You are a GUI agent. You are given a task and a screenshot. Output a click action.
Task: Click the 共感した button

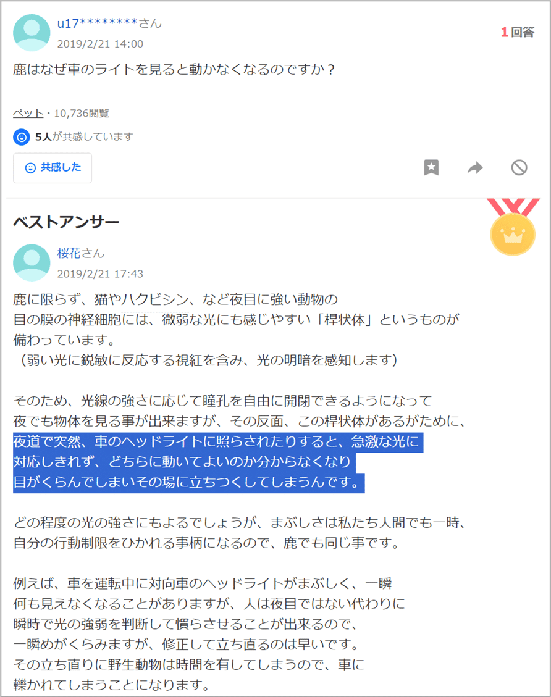53,168
